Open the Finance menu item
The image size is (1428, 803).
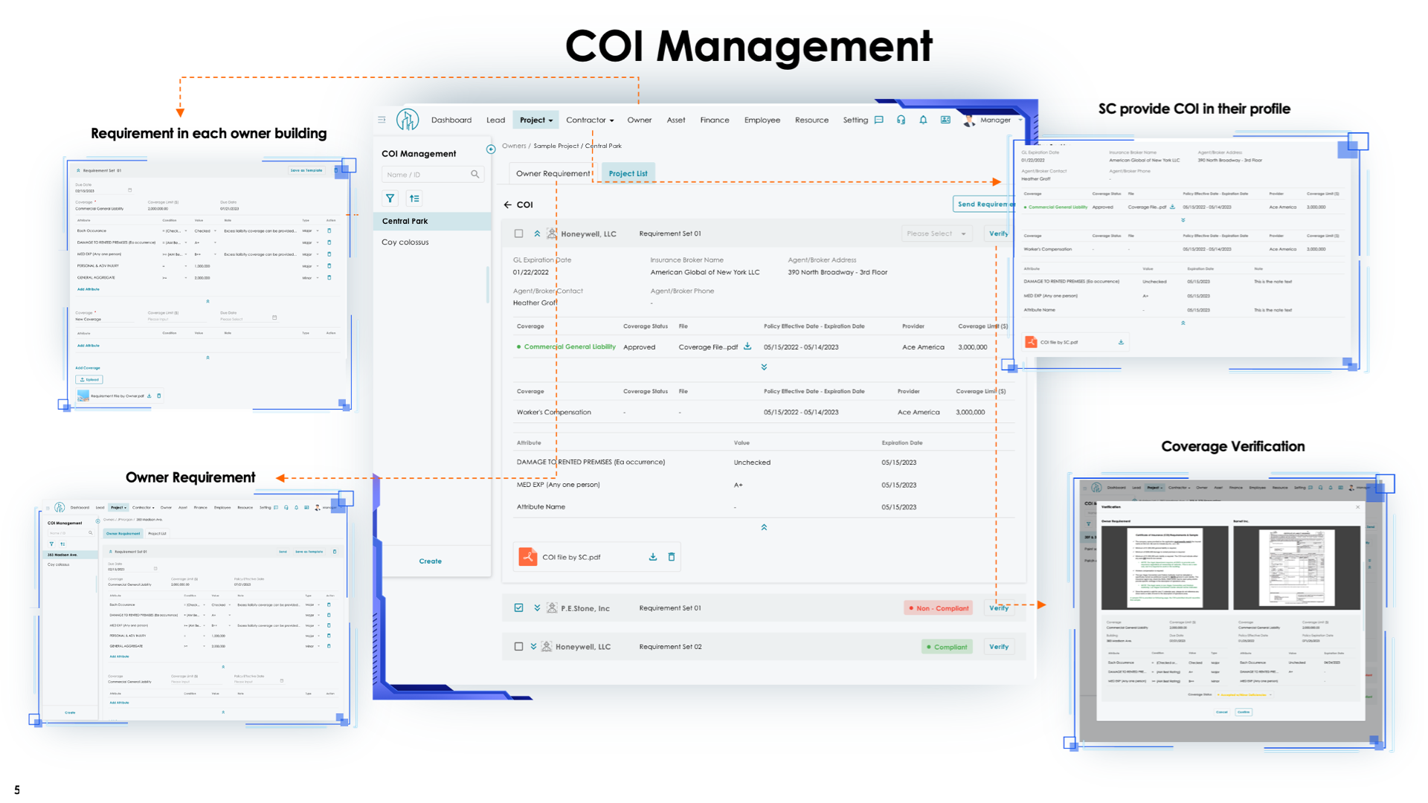click(x=714, y=120)
